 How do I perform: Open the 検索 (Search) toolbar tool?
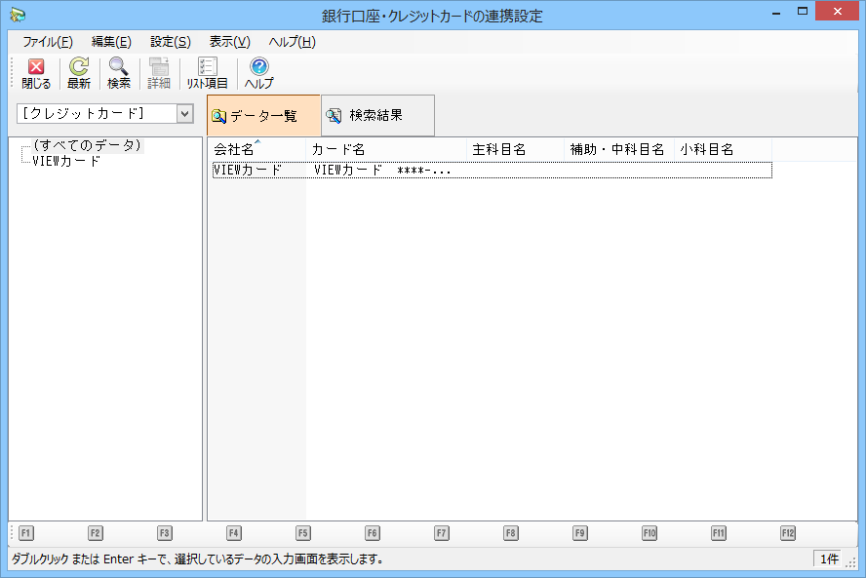pyautogui.click(x=119, y=73)
